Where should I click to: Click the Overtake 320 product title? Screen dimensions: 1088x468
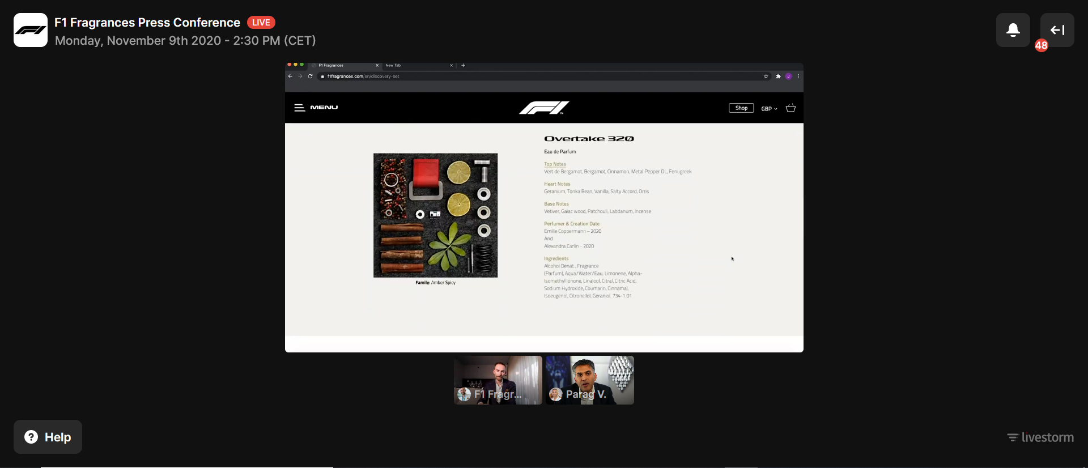(x=589, y=139)
